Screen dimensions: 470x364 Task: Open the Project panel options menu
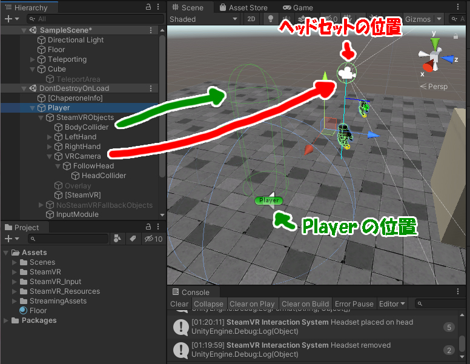[x=158, y=227]
